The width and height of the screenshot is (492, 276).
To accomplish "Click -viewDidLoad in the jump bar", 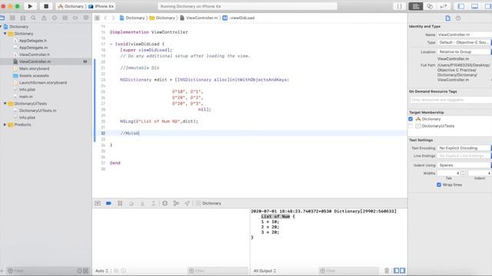I will tap(239, 18).
